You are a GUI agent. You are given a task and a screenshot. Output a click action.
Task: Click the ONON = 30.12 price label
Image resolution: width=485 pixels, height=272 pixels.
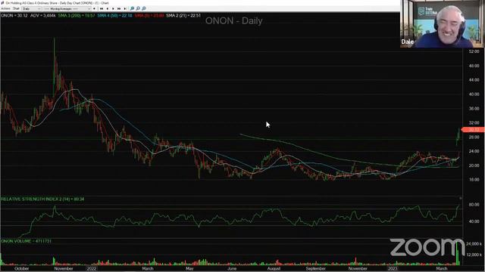(14, 15)
